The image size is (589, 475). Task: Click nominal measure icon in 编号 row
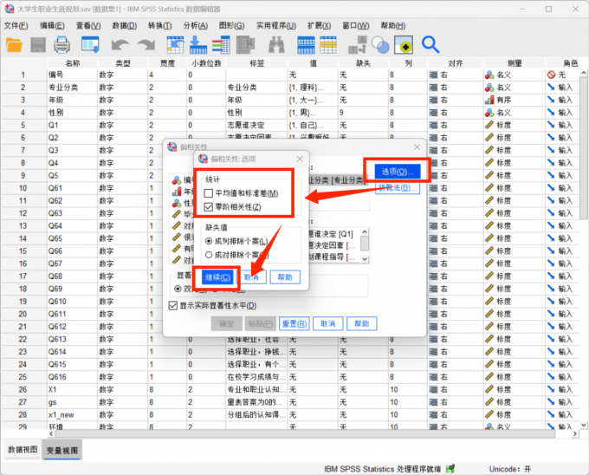(x=489, y=75)
